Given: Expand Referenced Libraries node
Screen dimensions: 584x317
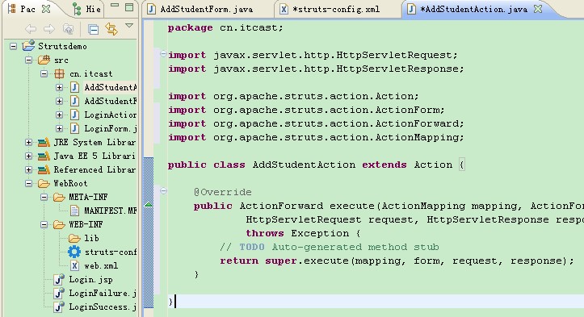Looking at the screenshot, I should tap(29, 169).
